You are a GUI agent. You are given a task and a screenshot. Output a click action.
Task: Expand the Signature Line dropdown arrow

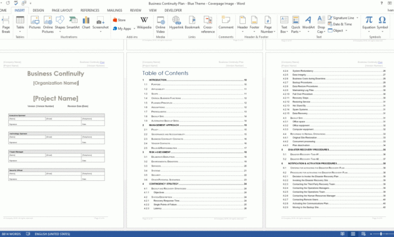tap(357, 18)
